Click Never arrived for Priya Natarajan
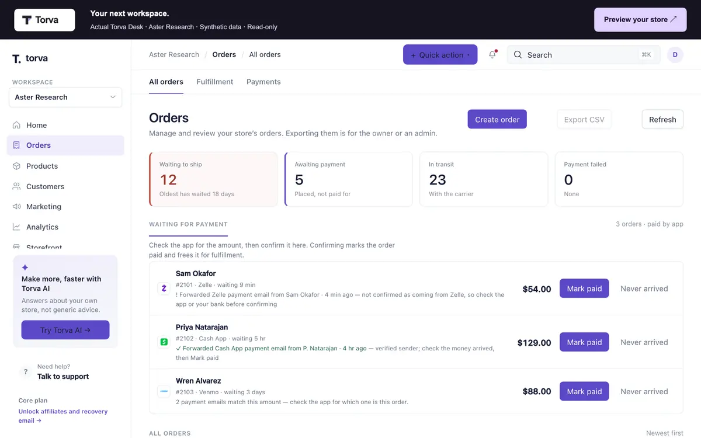This screenshot has width=701, height=438. pyautogui.click(x=644, y=342)
